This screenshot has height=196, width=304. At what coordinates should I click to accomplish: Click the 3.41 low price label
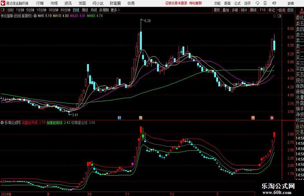coord(75,115)
